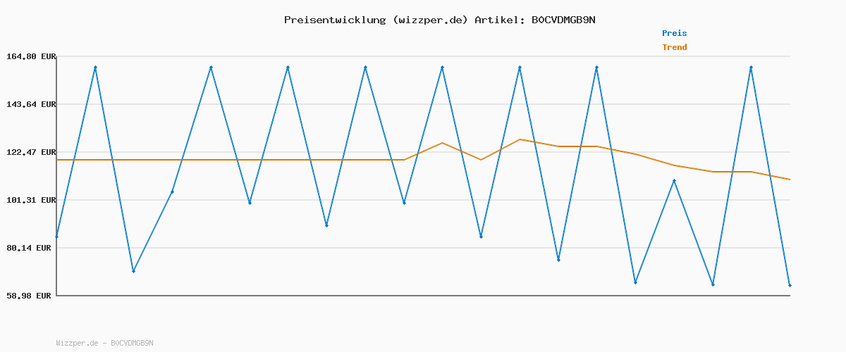Select the leftmost data point of price line
The width and height of the screenshot is (846, 352).
coord(57,237)
